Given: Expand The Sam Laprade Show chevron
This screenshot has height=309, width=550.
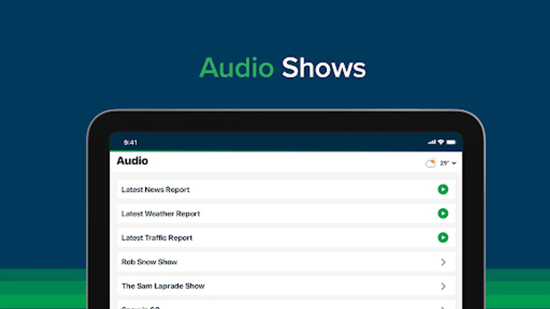Looking at the screenshot, I should [443, 286].
